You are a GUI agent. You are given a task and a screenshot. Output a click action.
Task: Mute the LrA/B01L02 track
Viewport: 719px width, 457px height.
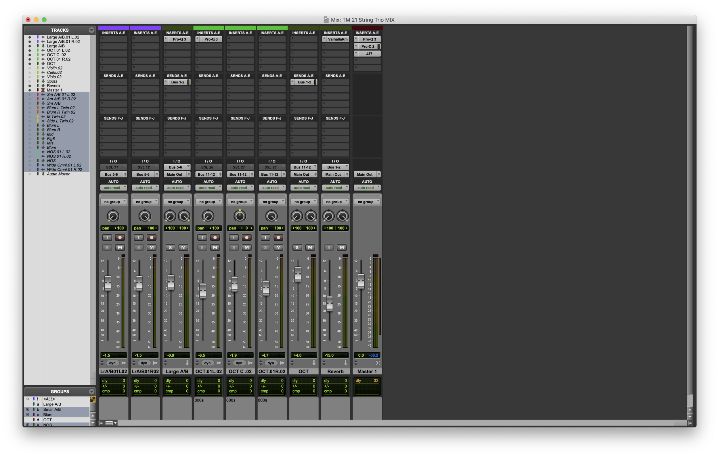click(x=120, y=248)
